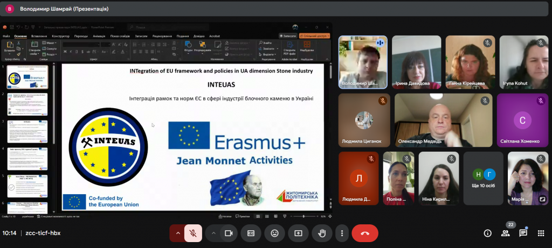The height and width of the screenshot is (248, 552).
Task: Leave the call with the red button
Action: pyautogui.click(x=365, y=233)
